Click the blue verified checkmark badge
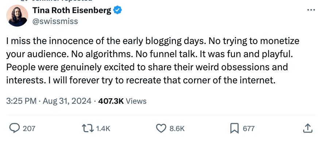This screenshot has width=321, height=142. [118, 10]
